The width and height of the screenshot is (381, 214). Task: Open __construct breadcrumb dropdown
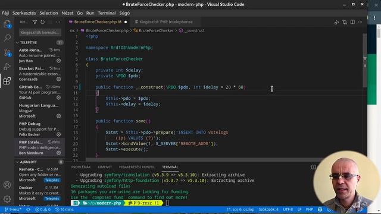point(194,30)
